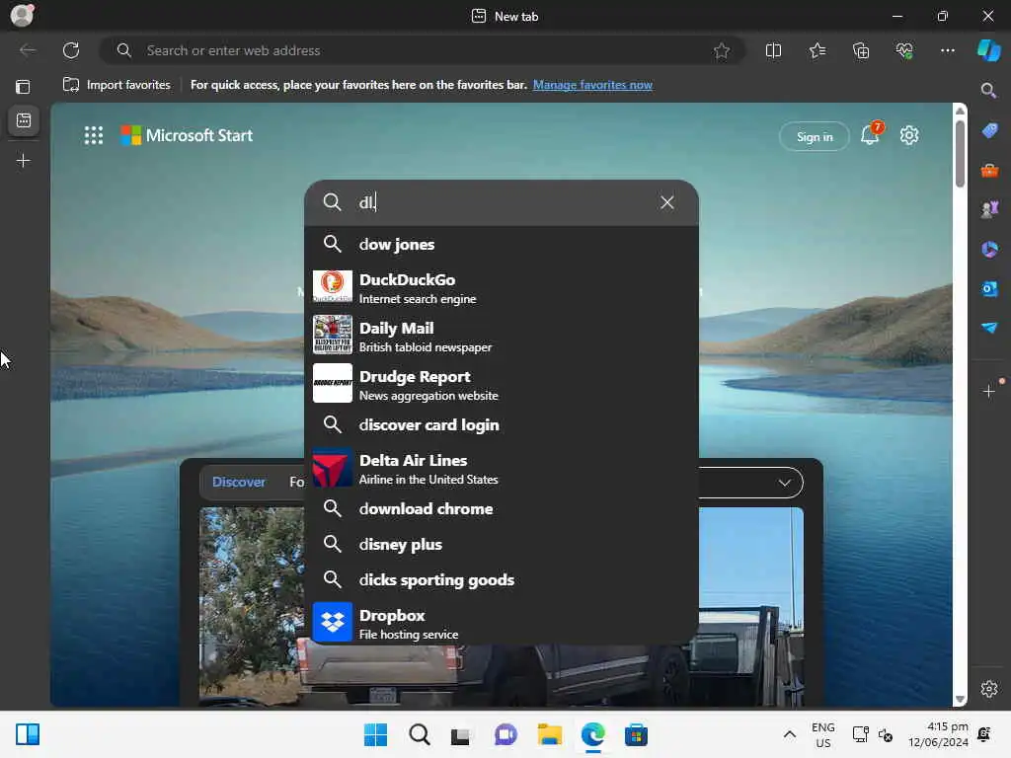
Task: Click inside the search box with "dl"
Action: [503, 202]
